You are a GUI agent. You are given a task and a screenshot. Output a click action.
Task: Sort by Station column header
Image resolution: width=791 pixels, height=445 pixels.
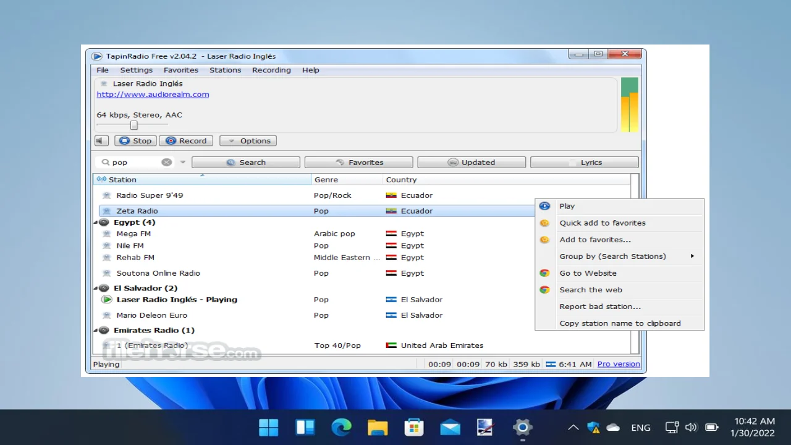pyautogui.click(x=203, y=180)
